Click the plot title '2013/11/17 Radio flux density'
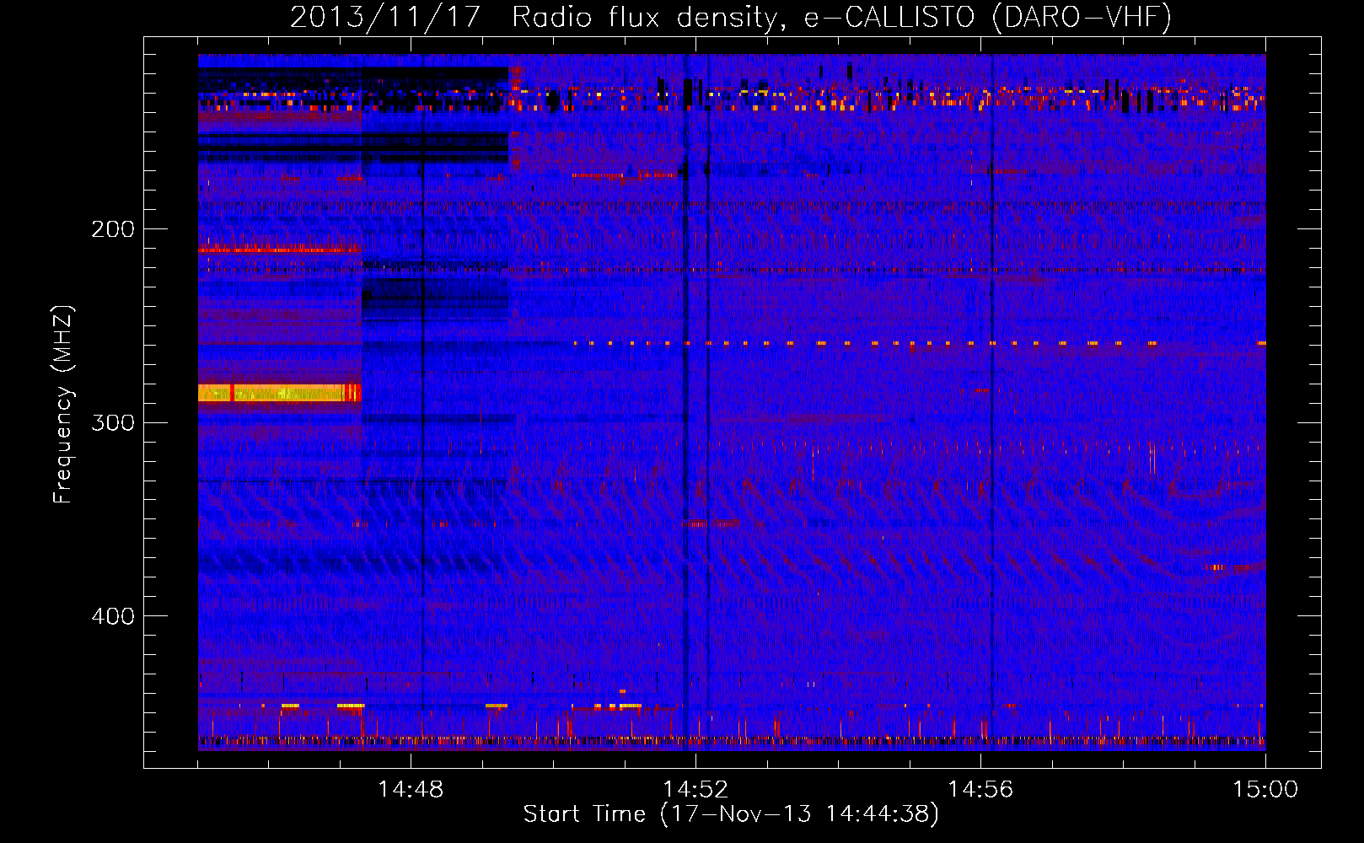This screenshot has height=843, width=1364. click(731, 18)
